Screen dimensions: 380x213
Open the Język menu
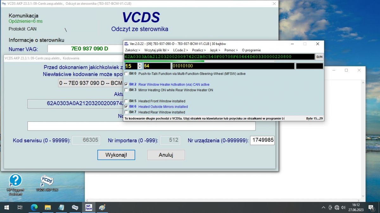(215, 50)
